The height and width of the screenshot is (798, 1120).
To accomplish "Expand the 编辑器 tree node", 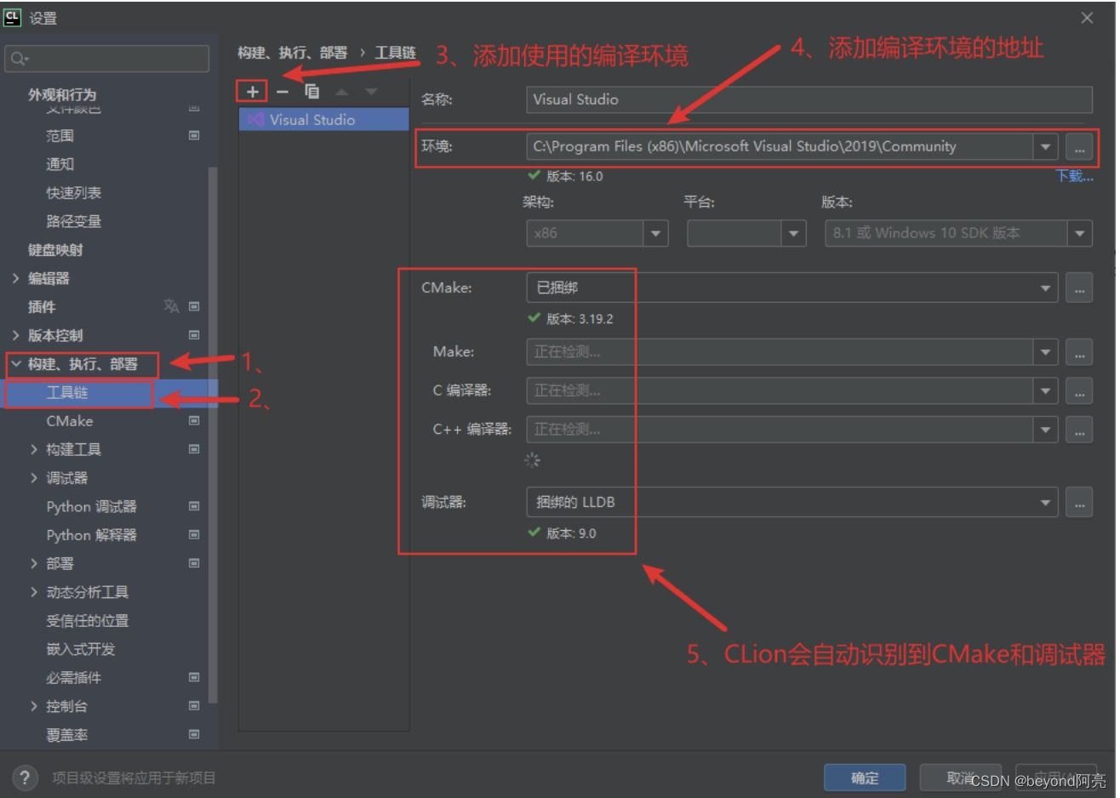I will pos(15,278).
